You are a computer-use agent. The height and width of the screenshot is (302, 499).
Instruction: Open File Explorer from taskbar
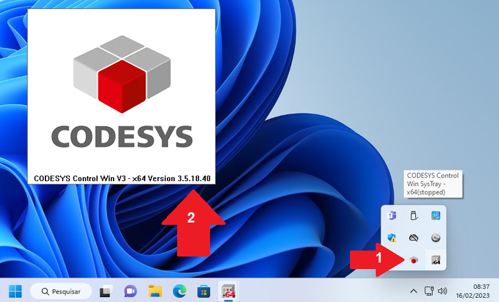pos(156,291)
